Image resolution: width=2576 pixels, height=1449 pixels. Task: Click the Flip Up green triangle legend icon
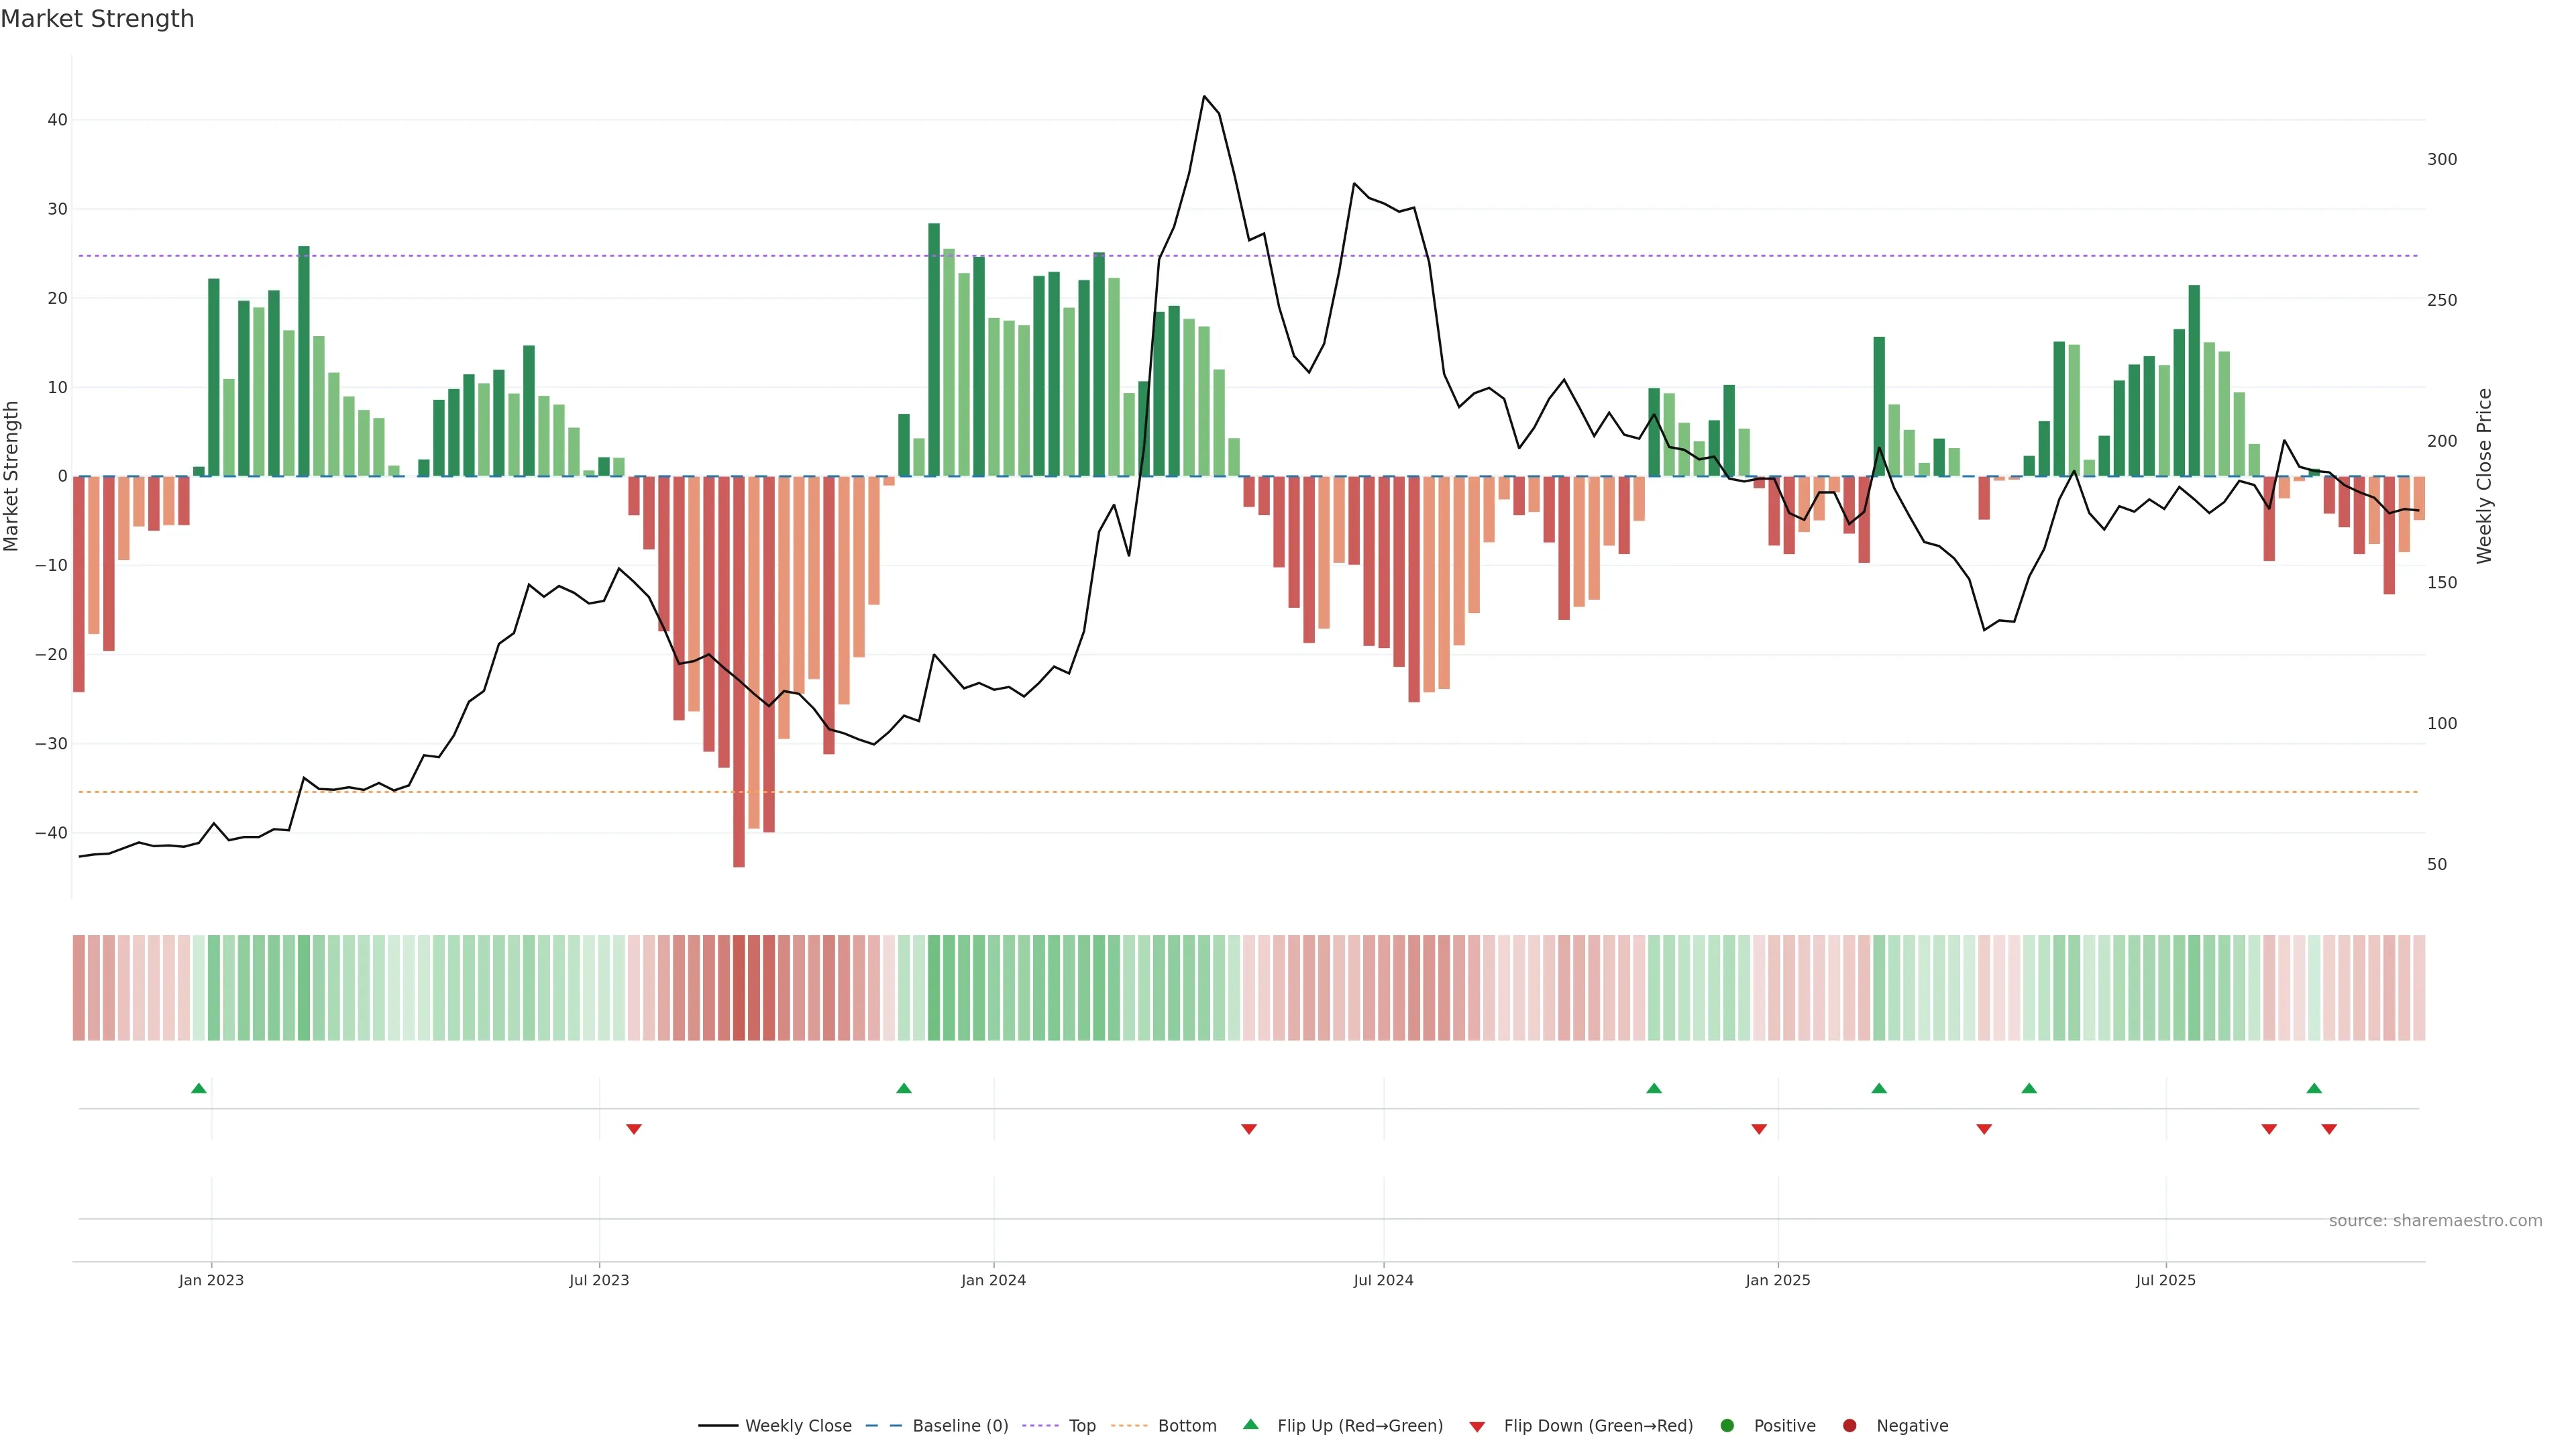click(1250, 1424)
